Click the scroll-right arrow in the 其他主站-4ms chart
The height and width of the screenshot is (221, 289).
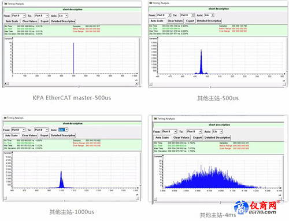point(280,199)
